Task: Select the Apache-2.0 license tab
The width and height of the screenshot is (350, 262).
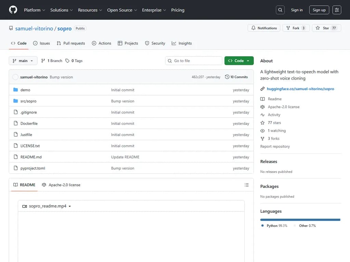Action: 61,185
